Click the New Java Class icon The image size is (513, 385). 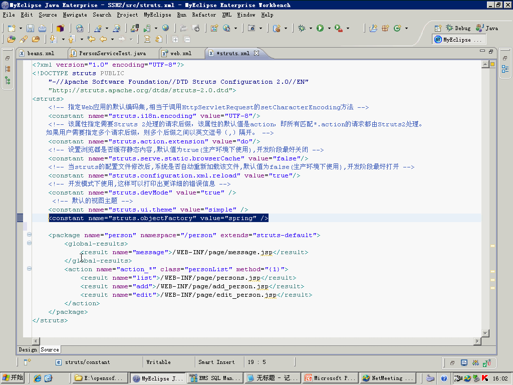(397, 28)
